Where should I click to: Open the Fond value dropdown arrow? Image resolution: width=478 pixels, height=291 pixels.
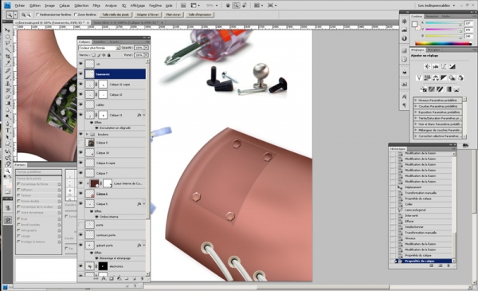click(x=147, y=55)
